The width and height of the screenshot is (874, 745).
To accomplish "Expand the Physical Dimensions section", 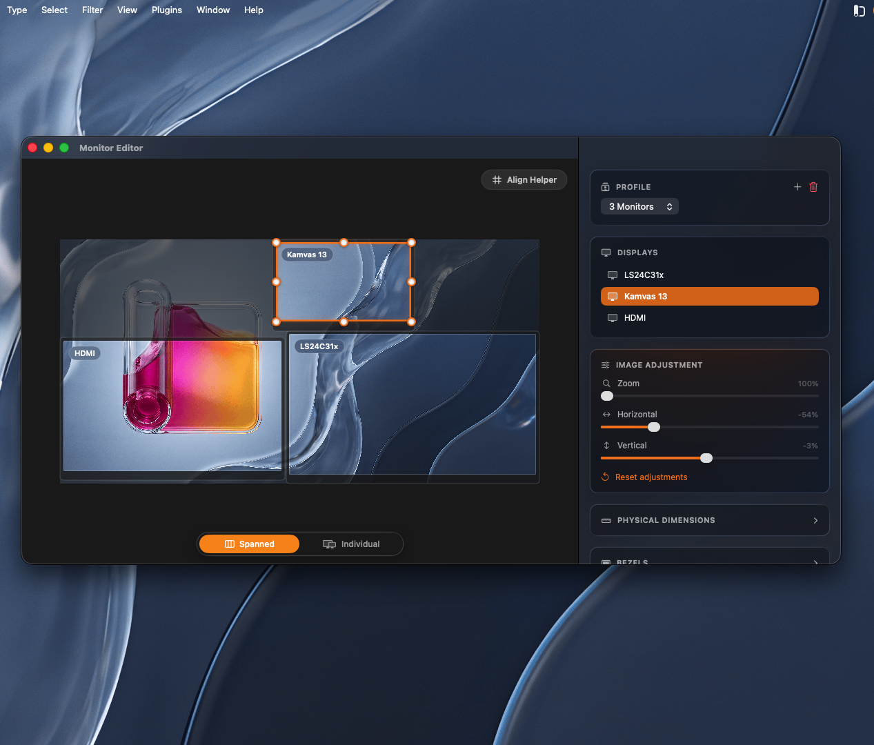I will (x=710, y=520).
